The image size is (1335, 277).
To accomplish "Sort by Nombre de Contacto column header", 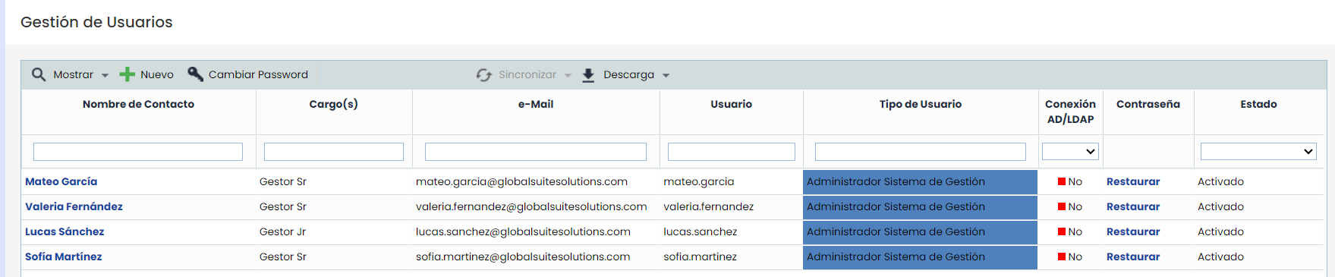I will click(138, 104).
